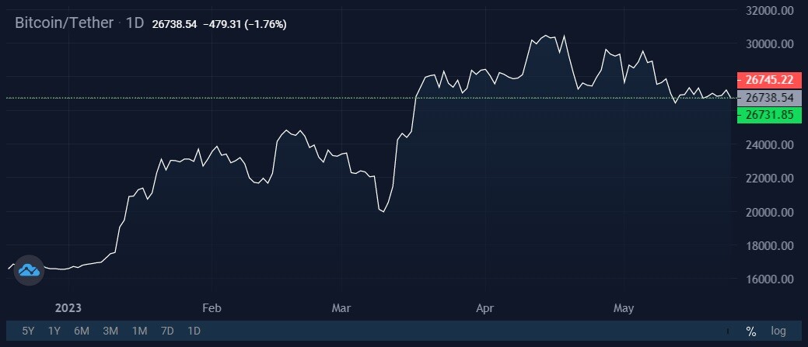Set chart range to 1D
The image size is (808, 347).
coord(194,331)
